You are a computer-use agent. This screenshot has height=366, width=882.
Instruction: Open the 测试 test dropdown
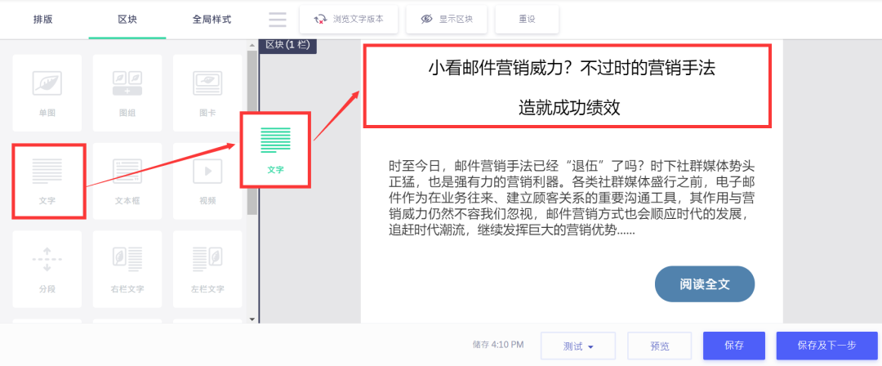(x=578, y=346)
